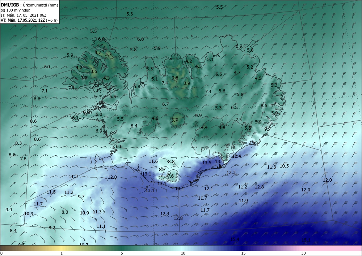Screen dimensions: 362x256
Task: Click the '15' tick on the color scale
Action: coord(243,253)
